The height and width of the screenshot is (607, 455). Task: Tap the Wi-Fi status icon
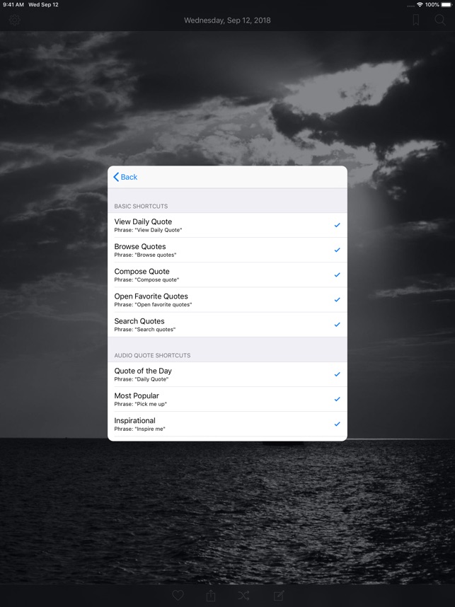click(x=420, y=5)
